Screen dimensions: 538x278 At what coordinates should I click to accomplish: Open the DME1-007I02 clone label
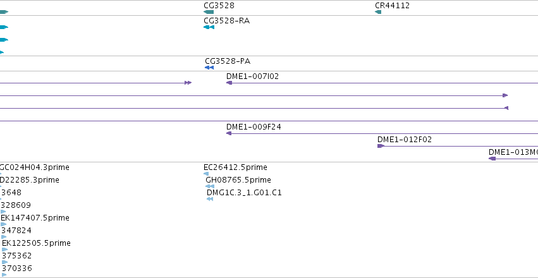(252, 76)
